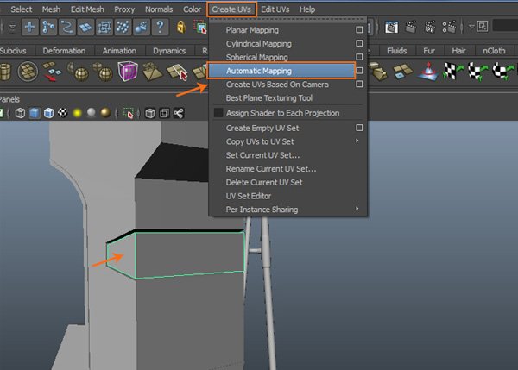
Task: Choose Automatic Mapping menu entry
Action: point(281,71)
